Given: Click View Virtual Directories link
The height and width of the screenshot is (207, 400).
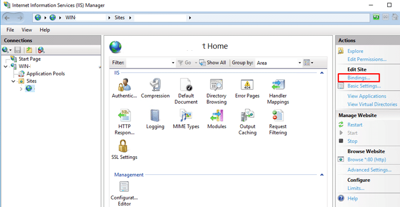Looking at the screenshot, I should (x=372, y=104).
